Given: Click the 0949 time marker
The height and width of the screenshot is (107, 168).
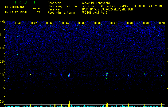Looking at the screenshot, I should click(146, 23).
